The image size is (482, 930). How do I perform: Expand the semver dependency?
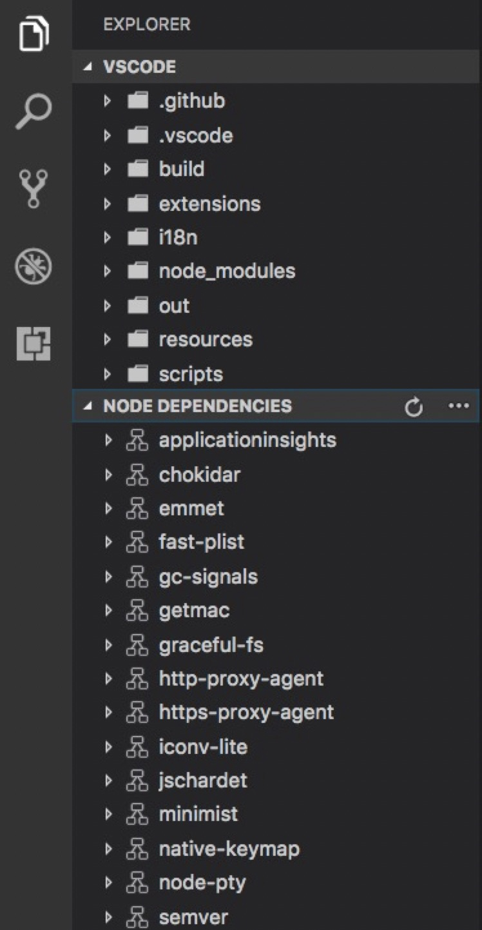(x=107, y=916)
